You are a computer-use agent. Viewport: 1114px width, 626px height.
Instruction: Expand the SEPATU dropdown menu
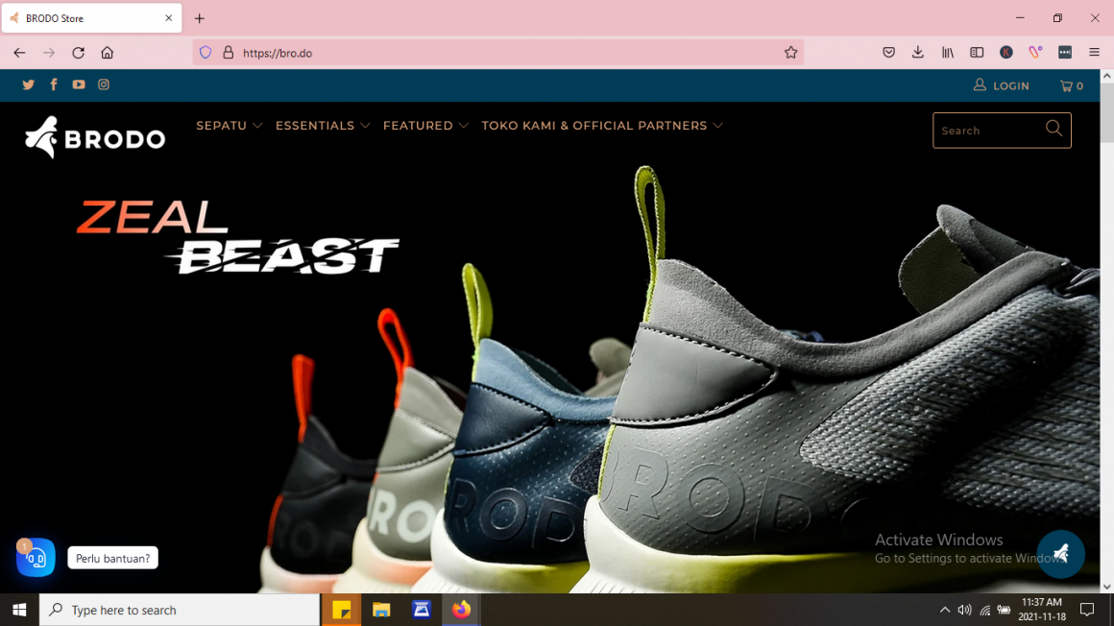[x=229, y=126]
